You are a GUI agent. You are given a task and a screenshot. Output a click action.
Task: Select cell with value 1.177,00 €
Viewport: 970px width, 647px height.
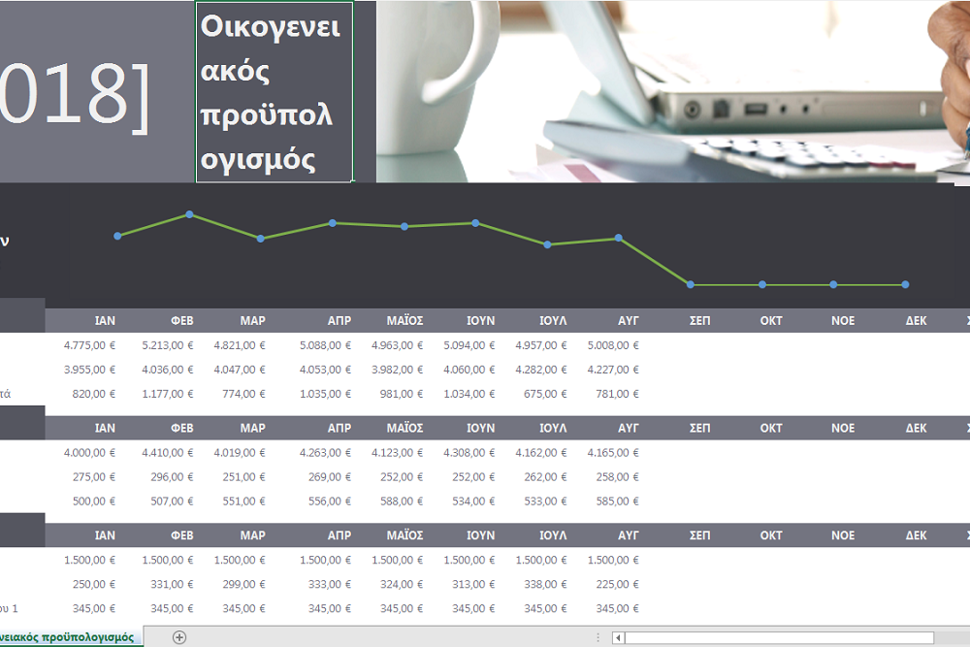tap(168, 394)
